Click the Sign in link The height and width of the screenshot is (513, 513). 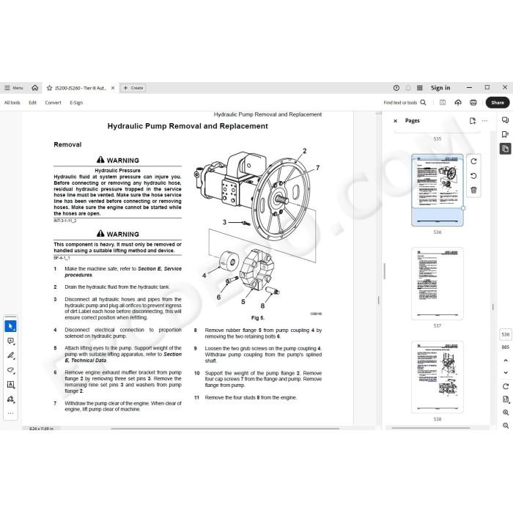[440, 88]
